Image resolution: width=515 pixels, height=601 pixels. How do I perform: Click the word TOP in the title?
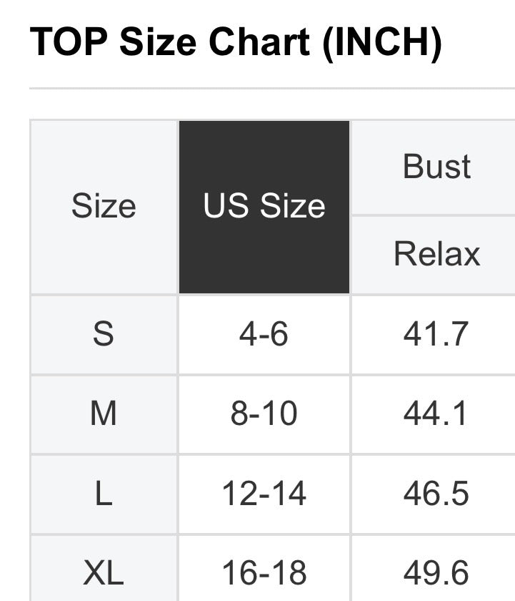tap(69, 44)
